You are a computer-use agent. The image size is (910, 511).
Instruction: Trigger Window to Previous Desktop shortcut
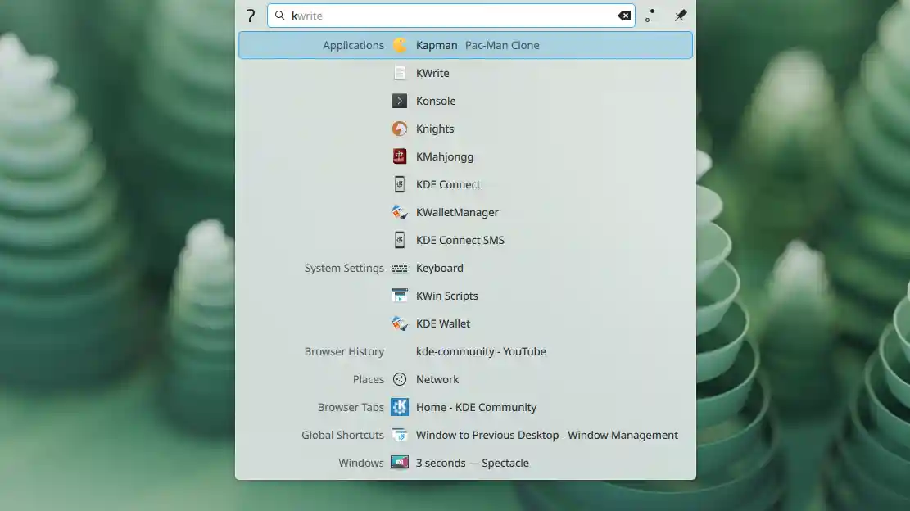tap(546, 435)
